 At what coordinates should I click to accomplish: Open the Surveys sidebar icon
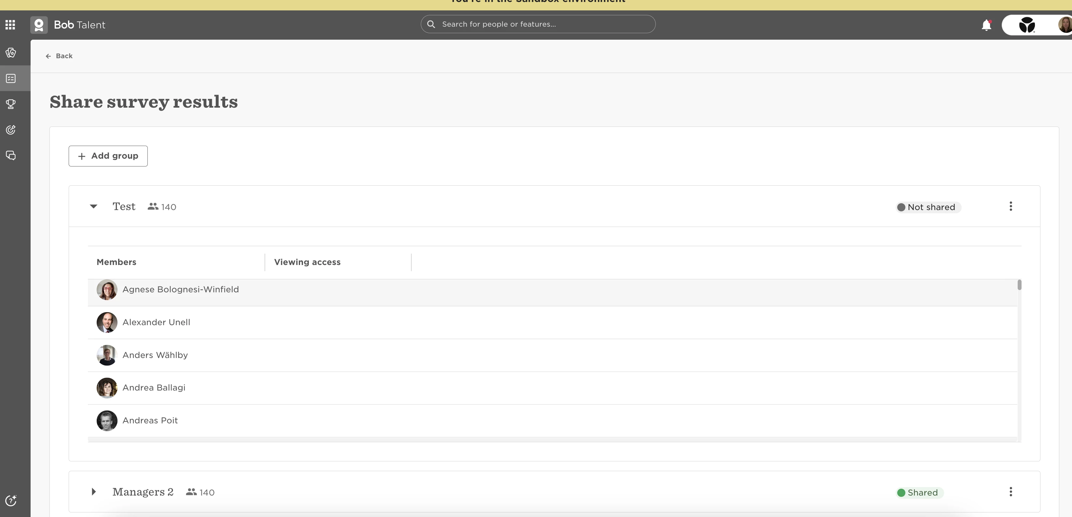pyautogui.click(x=11, y=78)
